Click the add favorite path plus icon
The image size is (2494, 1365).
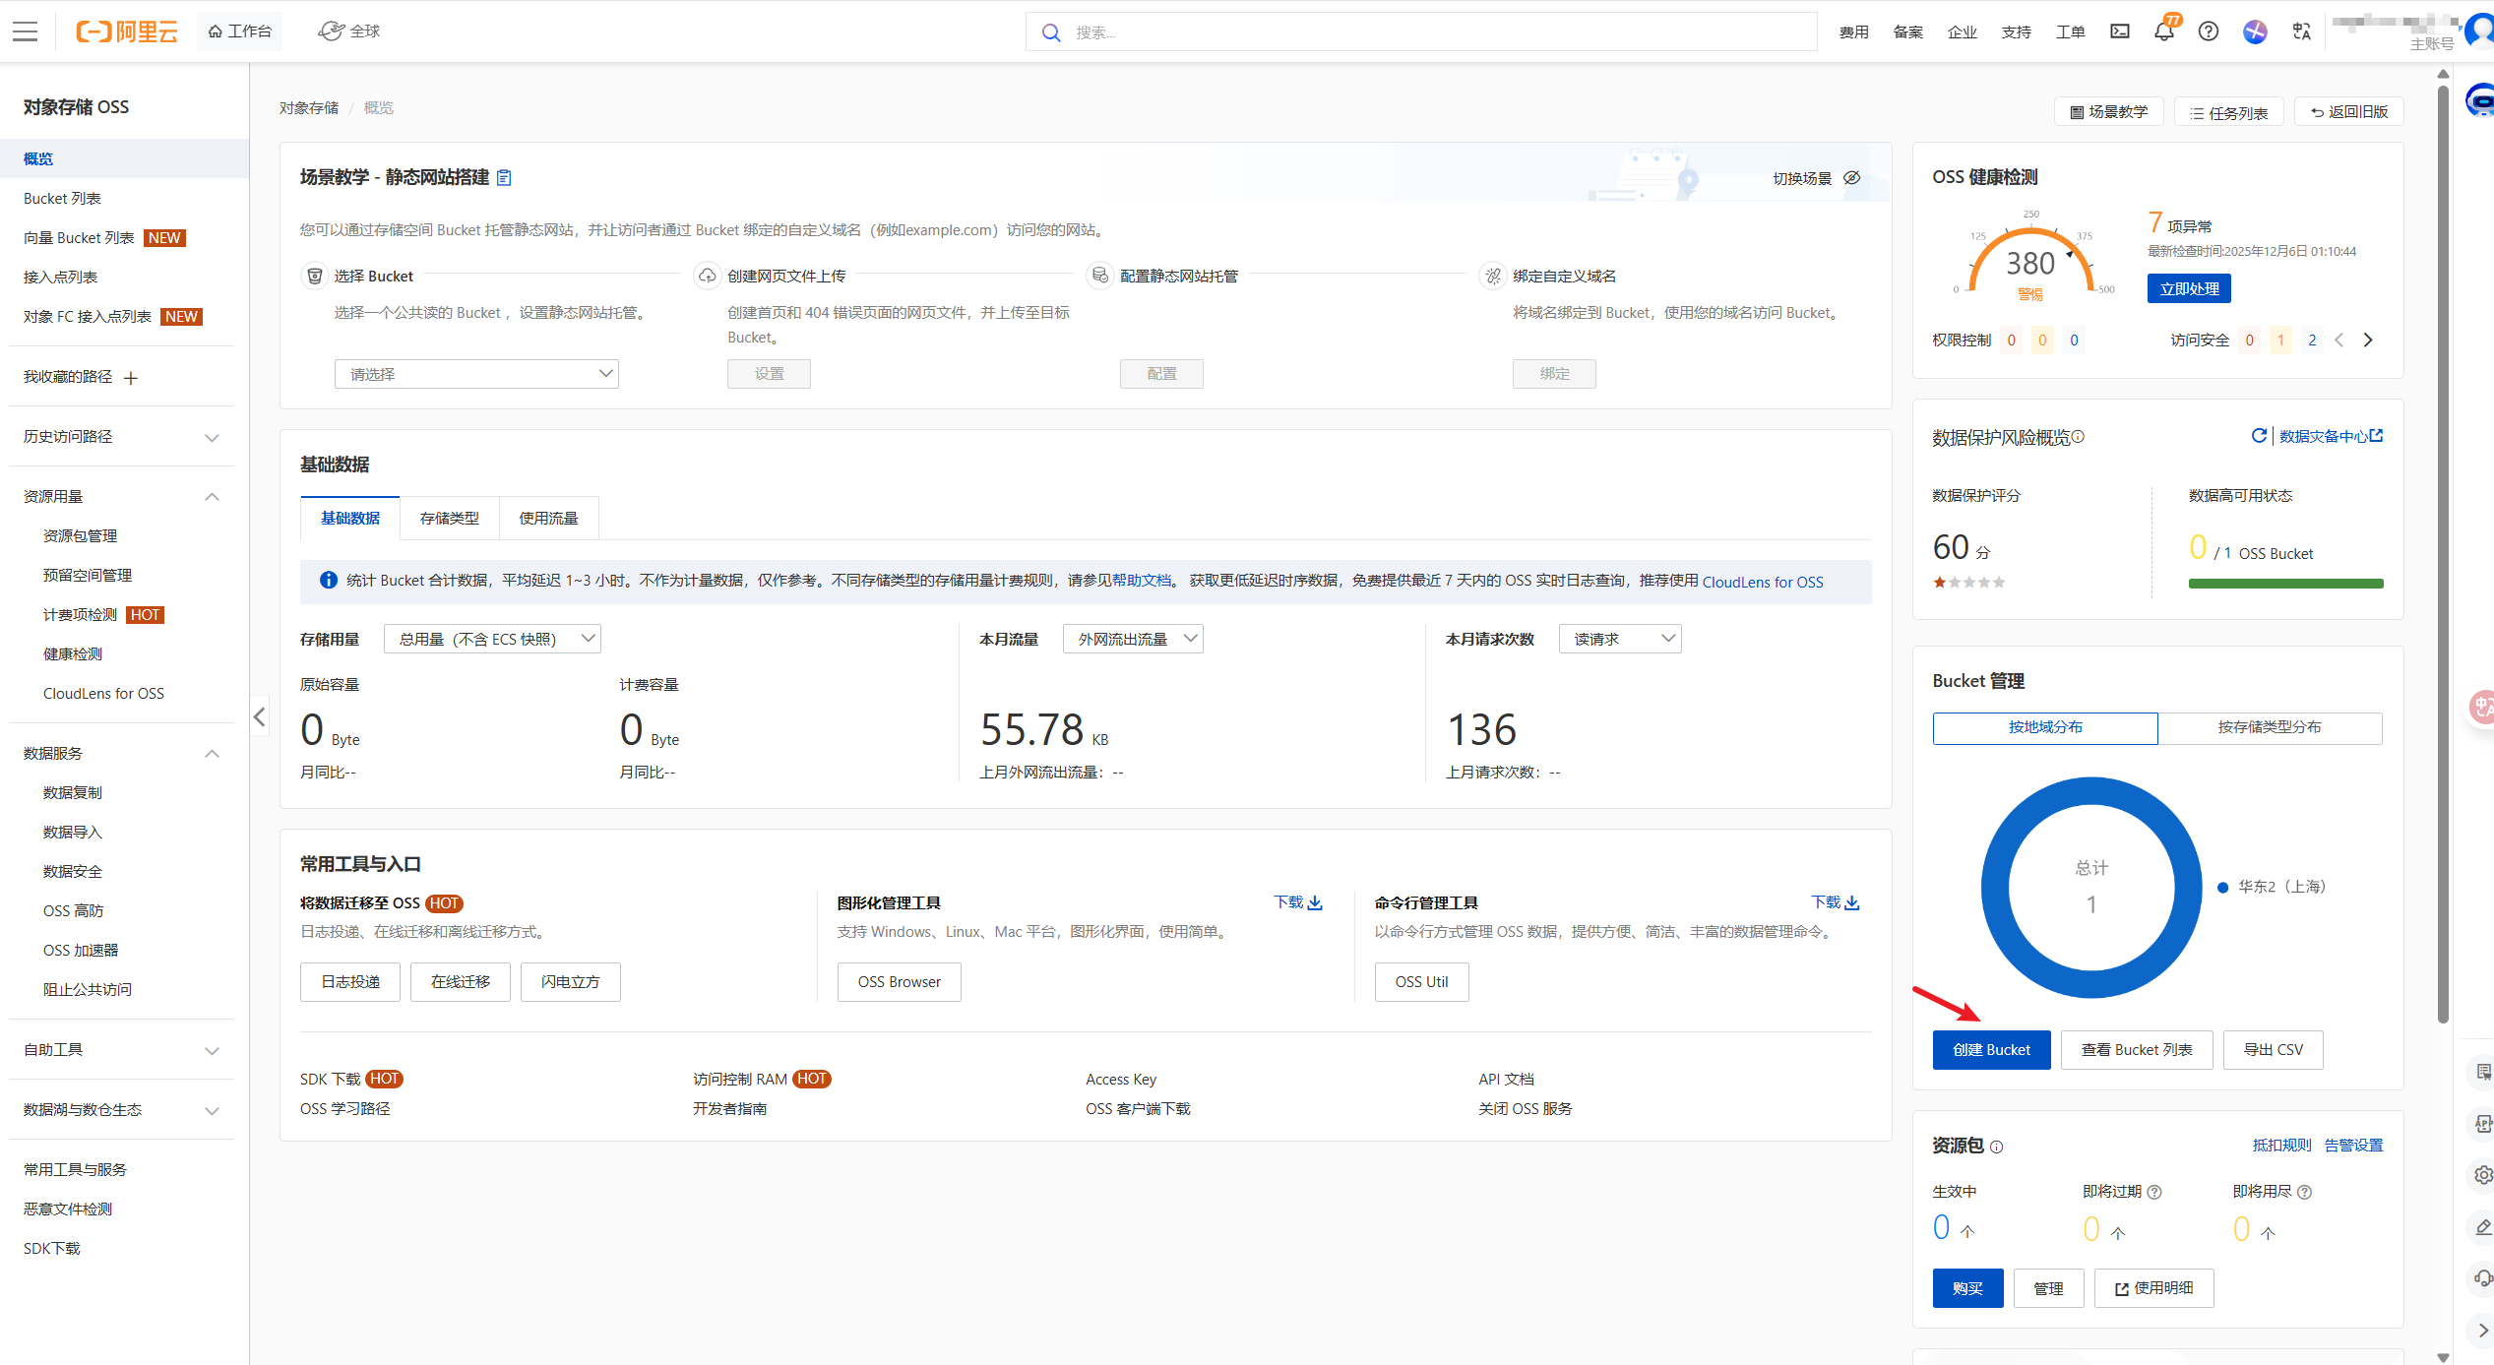tap(131, 378)
